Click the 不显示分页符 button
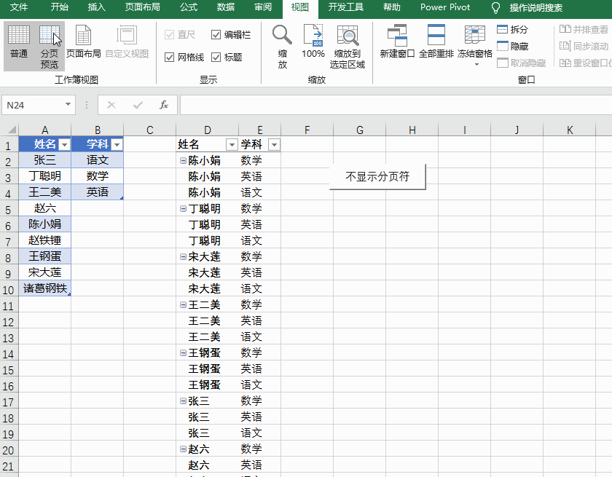 point(377,177)
